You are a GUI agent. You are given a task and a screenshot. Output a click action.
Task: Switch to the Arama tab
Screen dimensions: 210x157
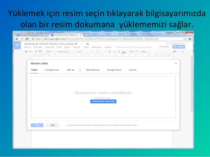tap(133, 70)
